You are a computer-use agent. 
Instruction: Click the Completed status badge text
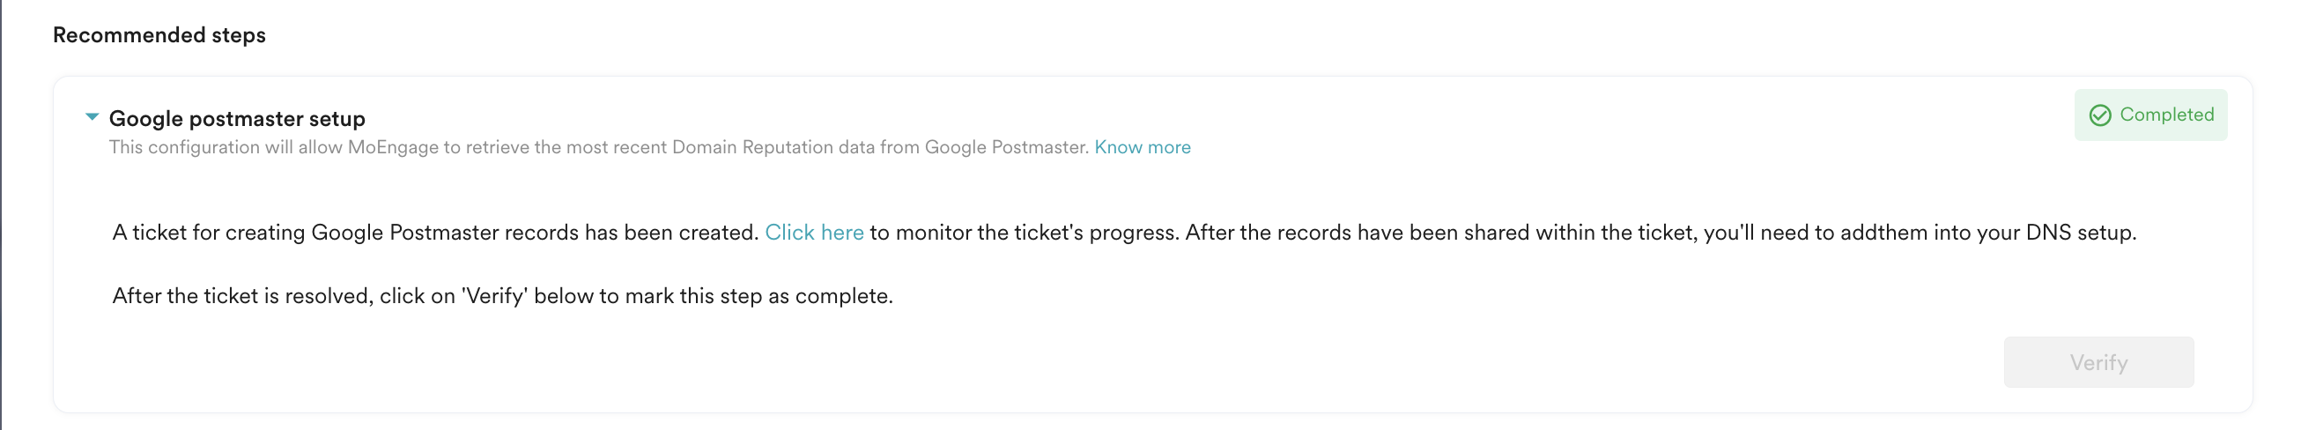(x=2166, y=115)
